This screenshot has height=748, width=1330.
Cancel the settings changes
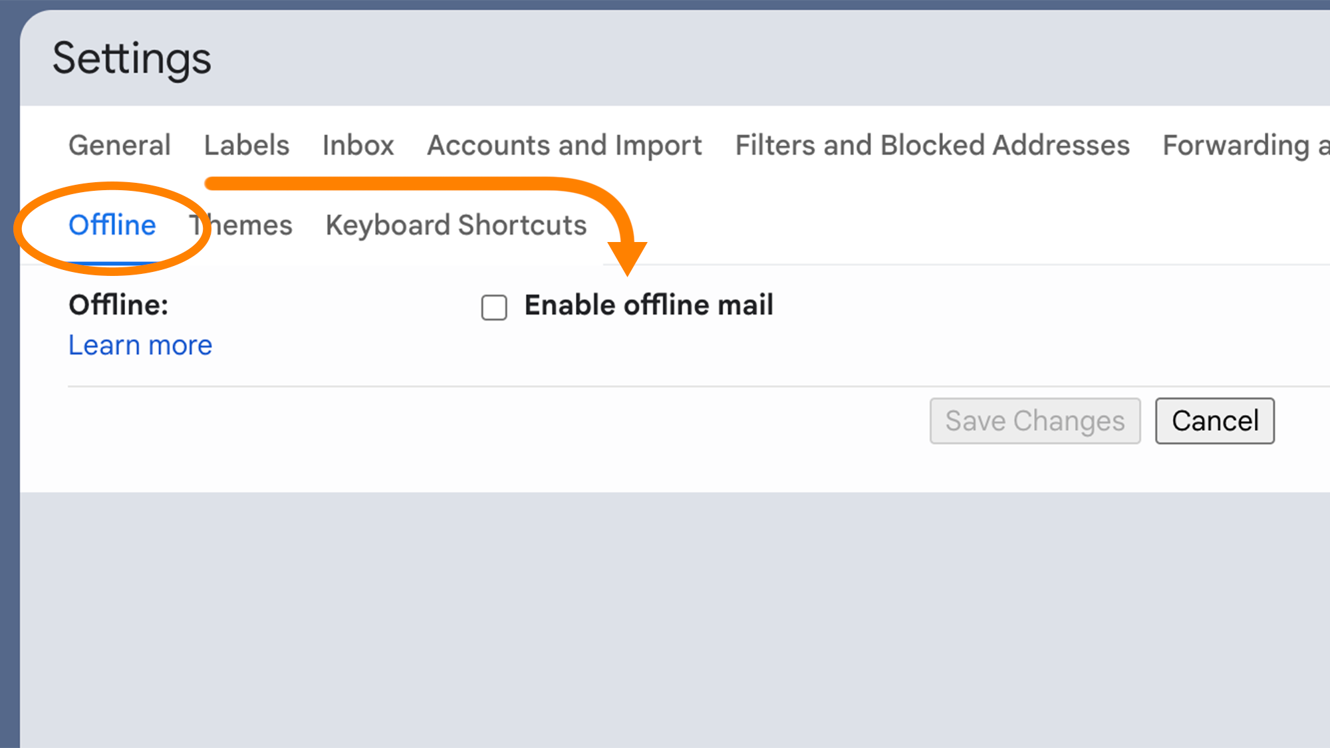tap(1214, 421)
